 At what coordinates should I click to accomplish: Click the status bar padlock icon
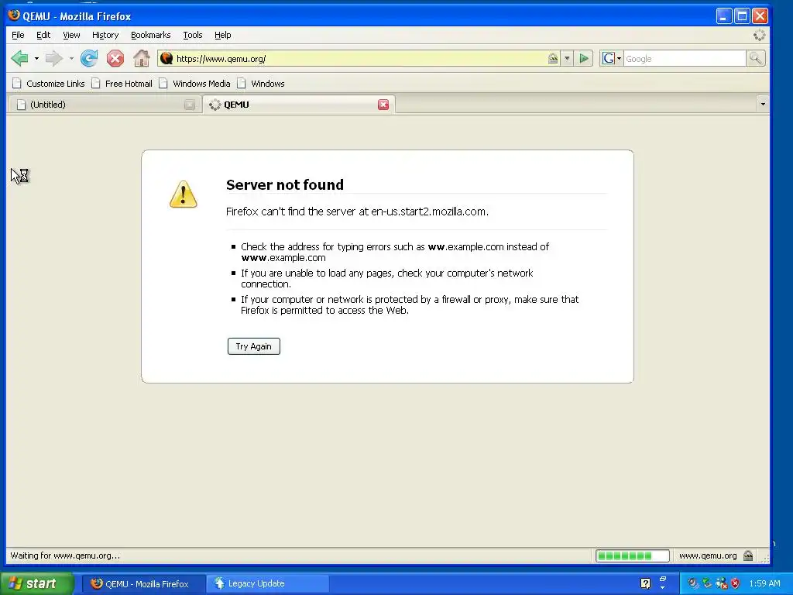(749, 555)
